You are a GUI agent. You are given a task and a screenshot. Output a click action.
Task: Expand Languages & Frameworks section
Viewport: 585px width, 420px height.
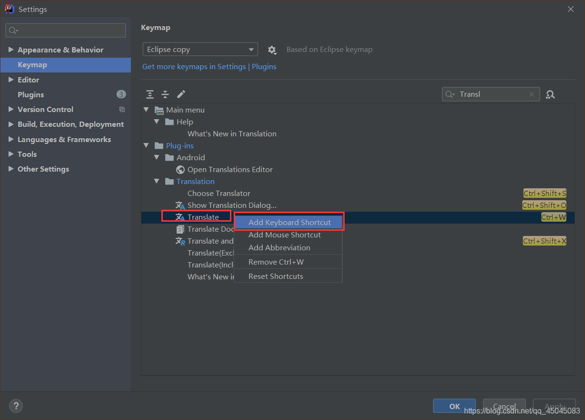click(11, 139)
